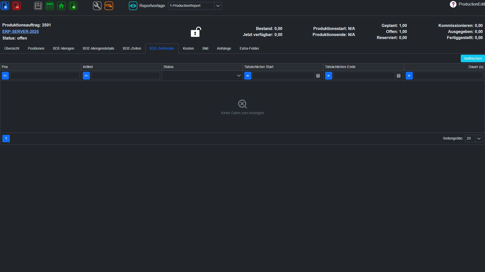Open calendar picker for Tatsächlicher Start filter
Screen dimensions: 485x272
pyautogui.click(x=318, y=76)
